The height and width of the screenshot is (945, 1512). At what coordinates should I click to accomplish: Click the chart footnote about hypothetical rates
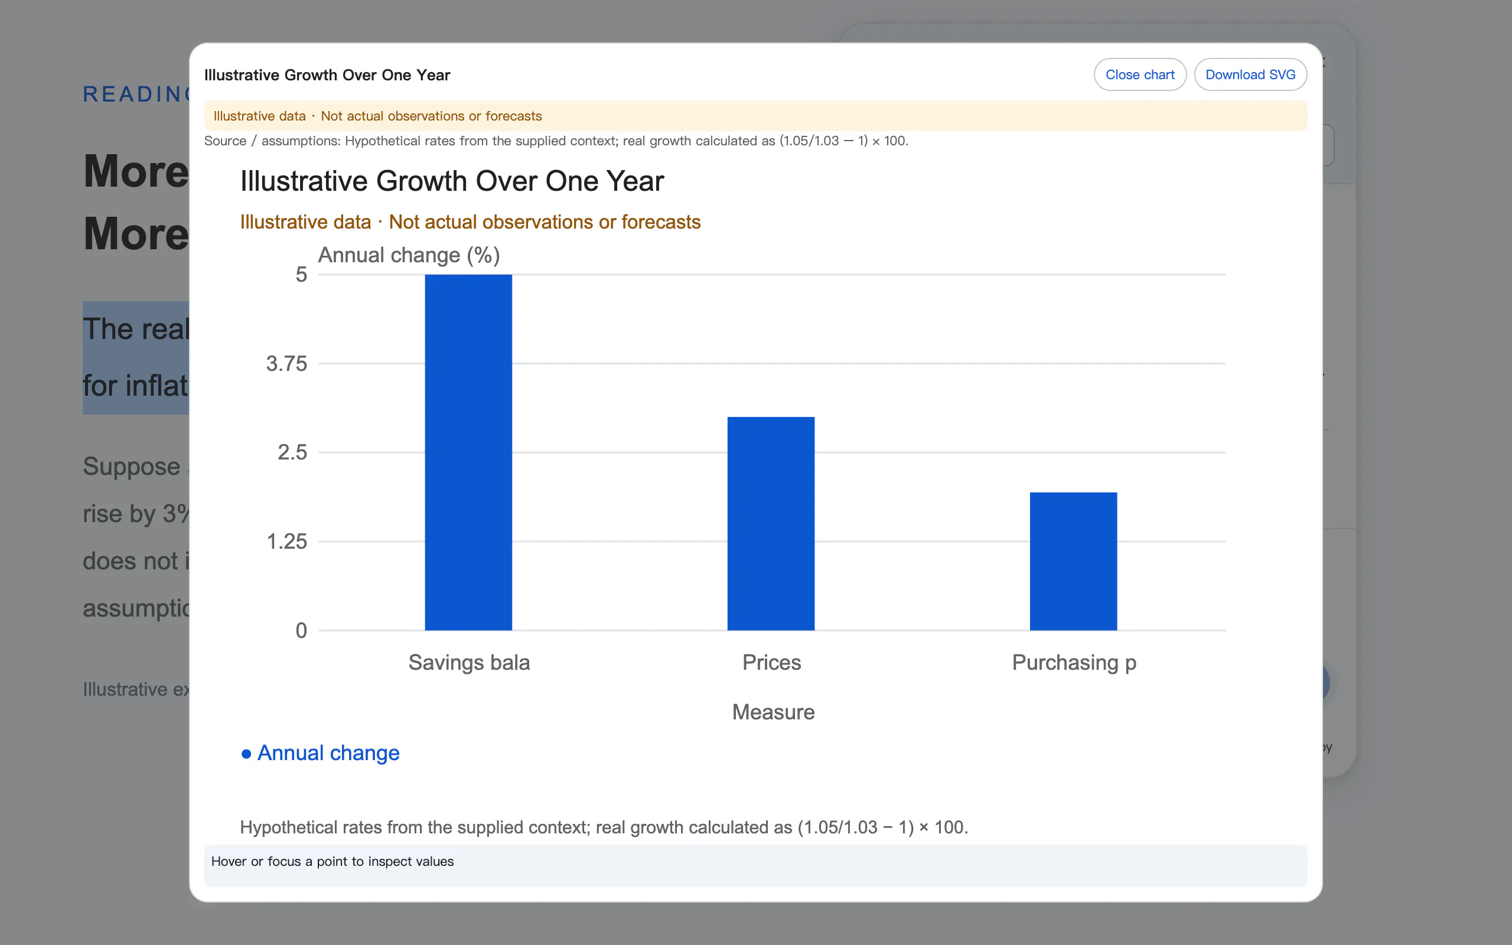coord(604,827)
